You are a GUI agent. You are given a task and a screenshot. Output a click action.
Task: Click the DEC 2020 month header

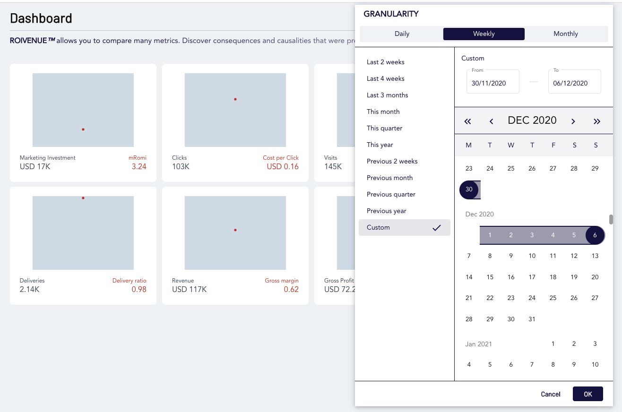(532, 120)
